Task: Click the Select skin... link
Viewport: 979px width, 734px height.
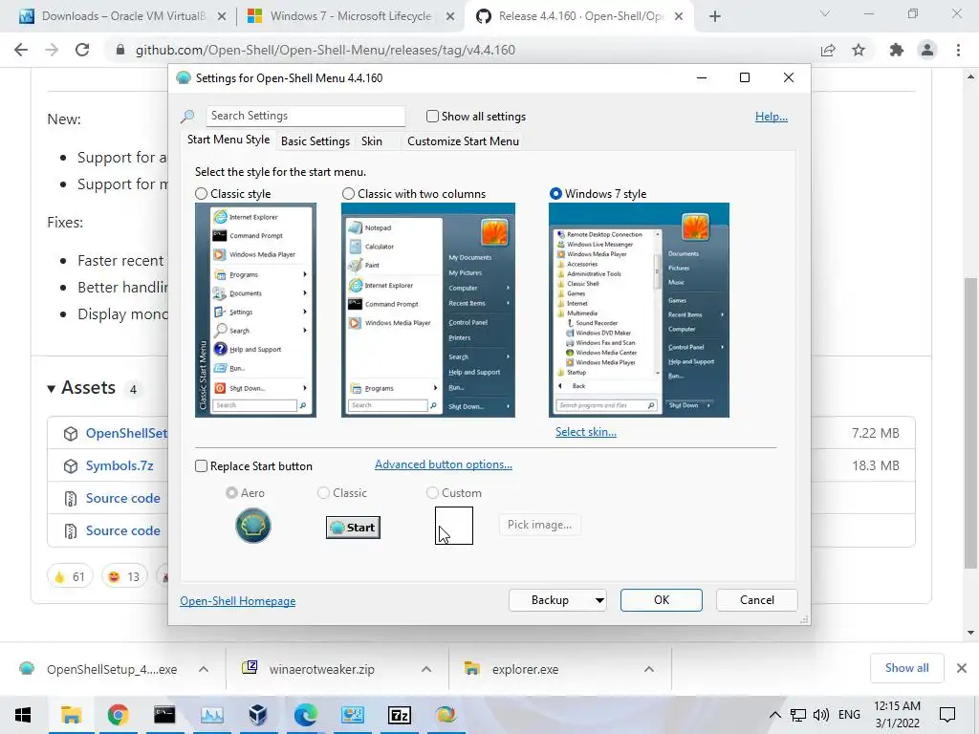Action: [586, 432]
